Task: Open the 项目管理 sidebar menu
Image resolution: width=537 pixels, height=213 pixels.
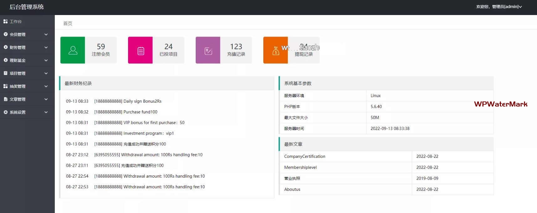Action: click(x=18, y=73)
